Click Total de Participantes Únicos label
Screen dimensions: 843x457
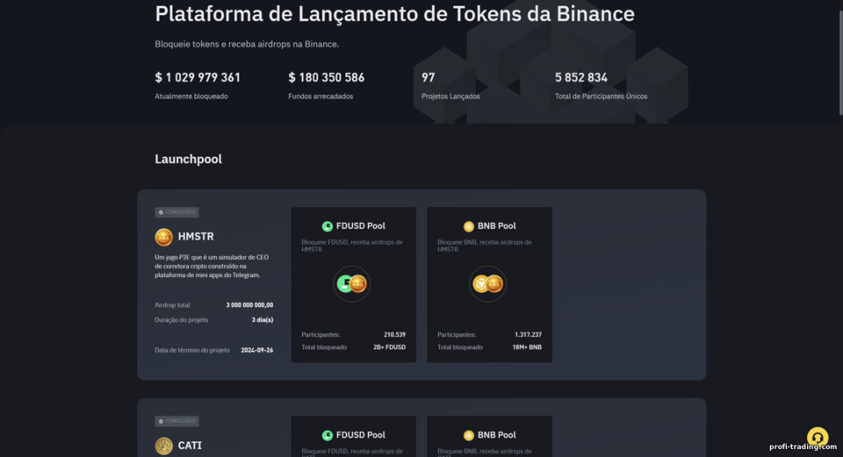coord(601,96)
